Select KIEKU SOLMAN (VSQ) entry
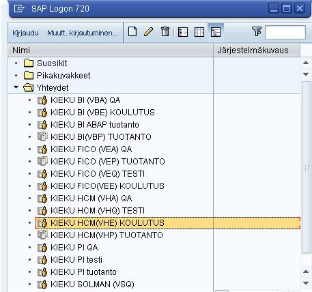Screen dimensions: 312x292 pos(92,284)
